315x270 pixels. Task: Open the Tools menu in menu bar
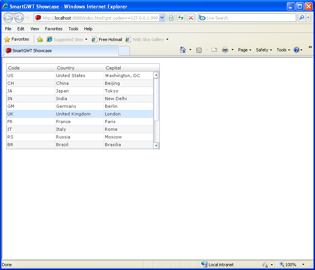coord(73,29)
